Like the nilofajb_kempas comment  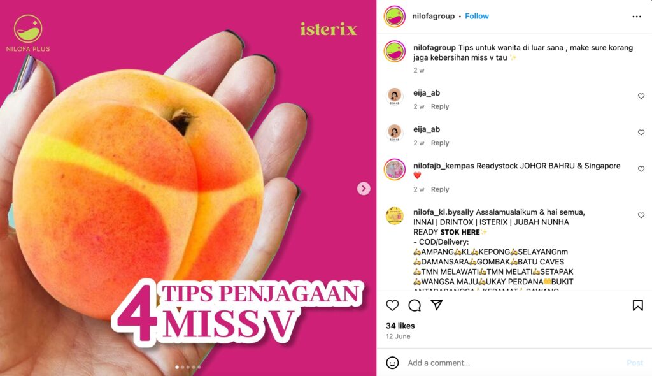tap(641, 169)
